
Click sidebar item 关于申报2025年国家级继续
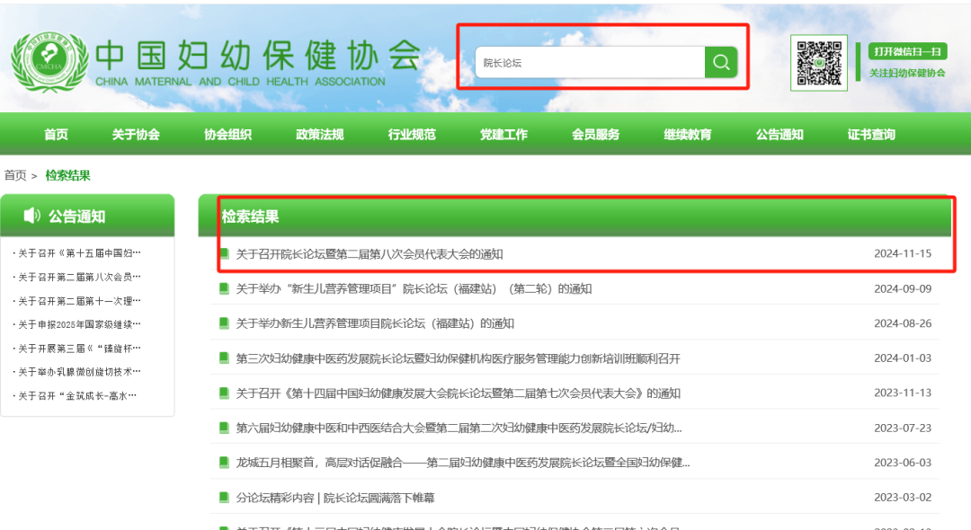point(79,324)
